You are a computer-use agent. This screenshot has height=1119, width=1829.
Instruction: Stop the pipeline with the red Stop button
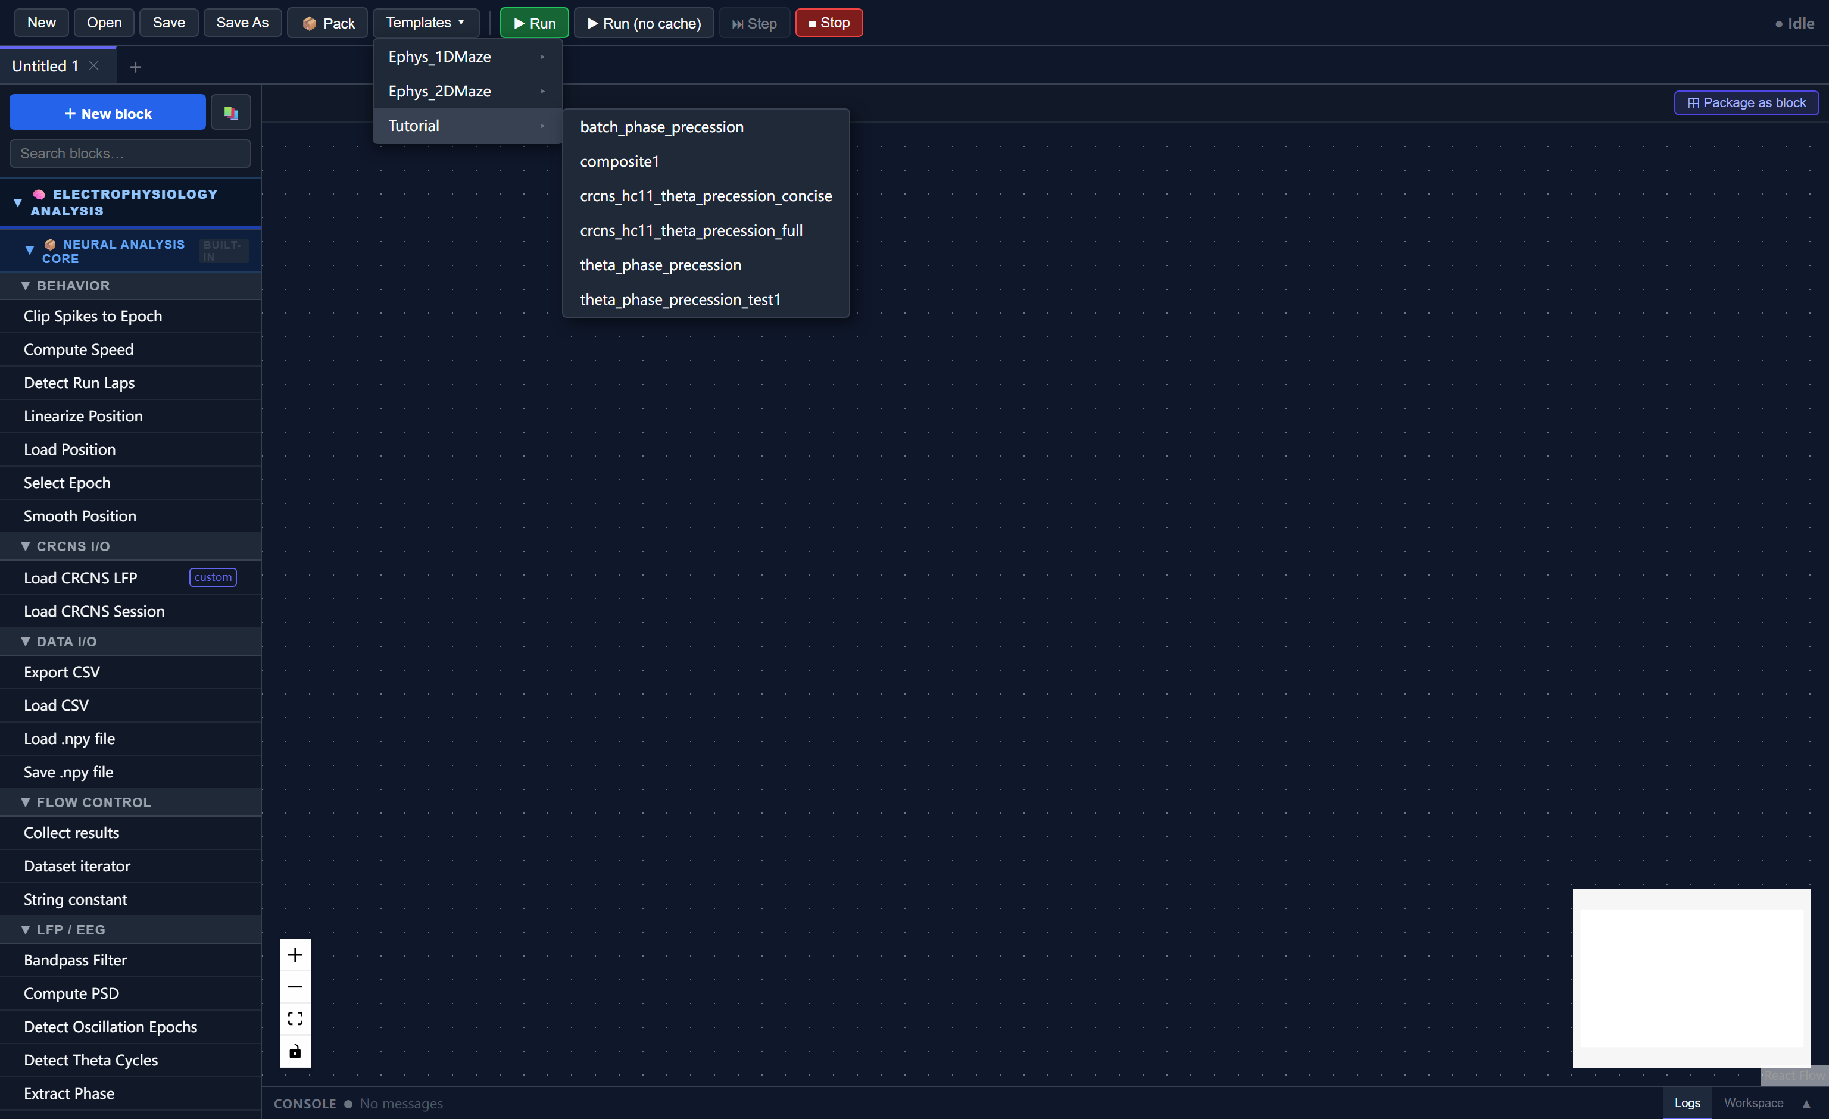[828, 23]
